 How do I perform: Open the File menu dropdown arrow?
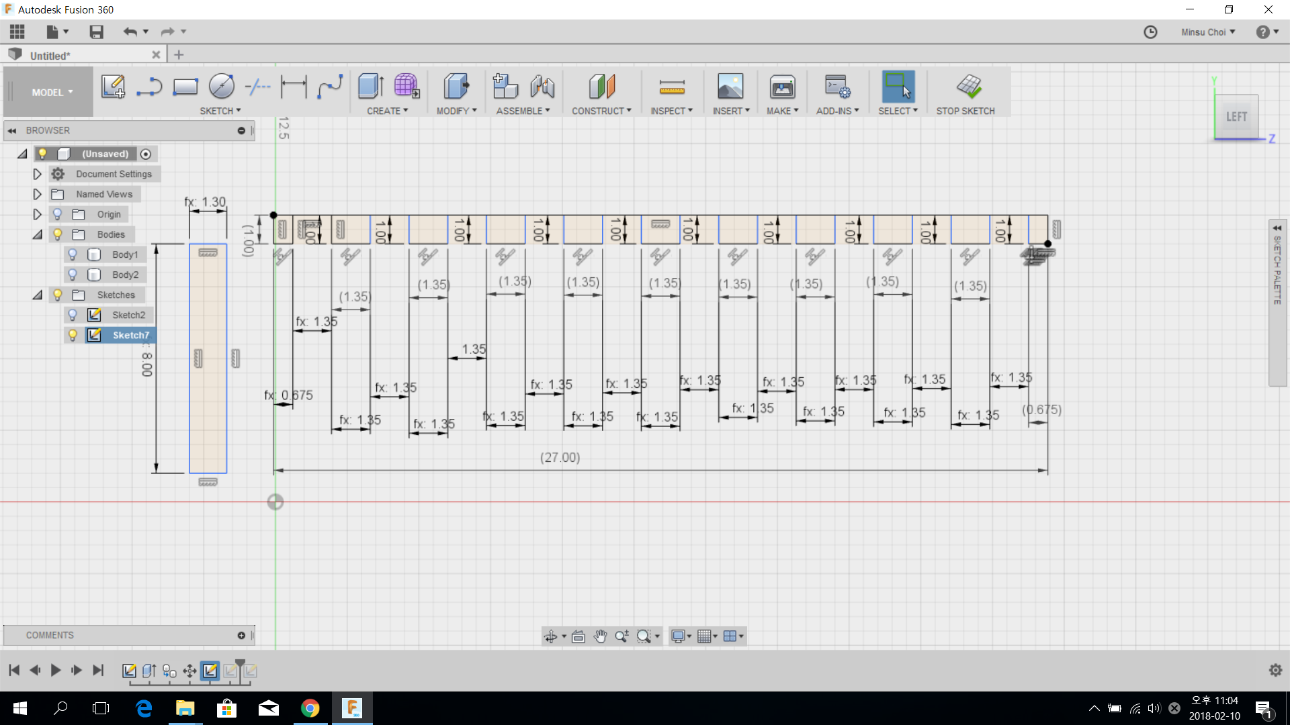pos(66,32)
